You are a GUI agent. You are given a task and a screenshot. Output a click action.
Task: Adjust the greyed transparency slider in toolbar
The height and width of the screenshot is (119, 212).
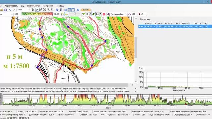tap(74, 14)
